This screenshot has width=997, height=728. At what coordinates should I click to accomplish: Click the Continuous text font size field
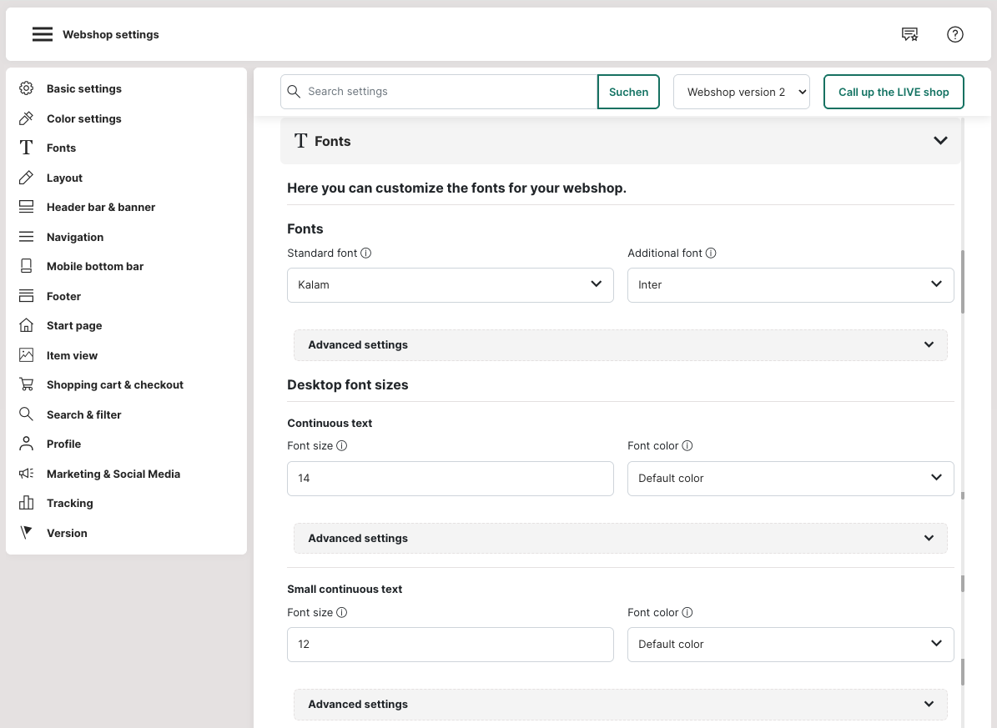click(x=450, y=479)
